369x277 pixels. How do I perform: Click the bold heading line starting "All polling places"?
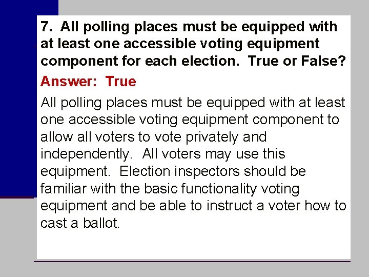[x=189, y=27]
